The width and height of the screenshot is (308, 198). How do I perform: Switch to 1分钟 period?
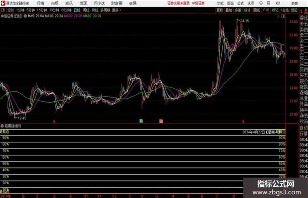click(20, 10)
